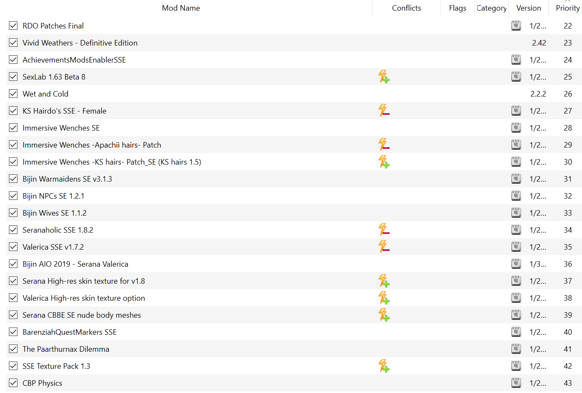
Task: Select the Bijin NPCs SE 1.2.1 mod name
Action: [x=53, y=196]
